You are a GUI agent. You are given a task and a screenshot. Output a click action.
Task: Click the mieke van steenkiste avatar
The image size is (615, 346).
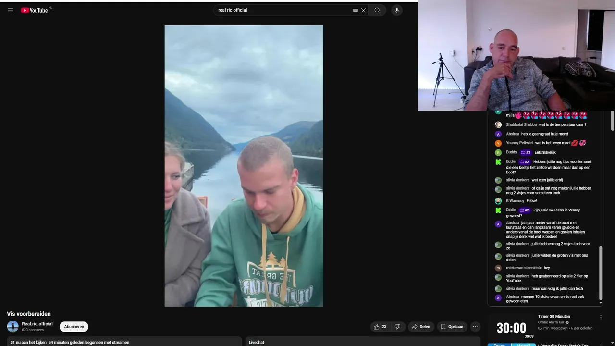tap(498, 268)
